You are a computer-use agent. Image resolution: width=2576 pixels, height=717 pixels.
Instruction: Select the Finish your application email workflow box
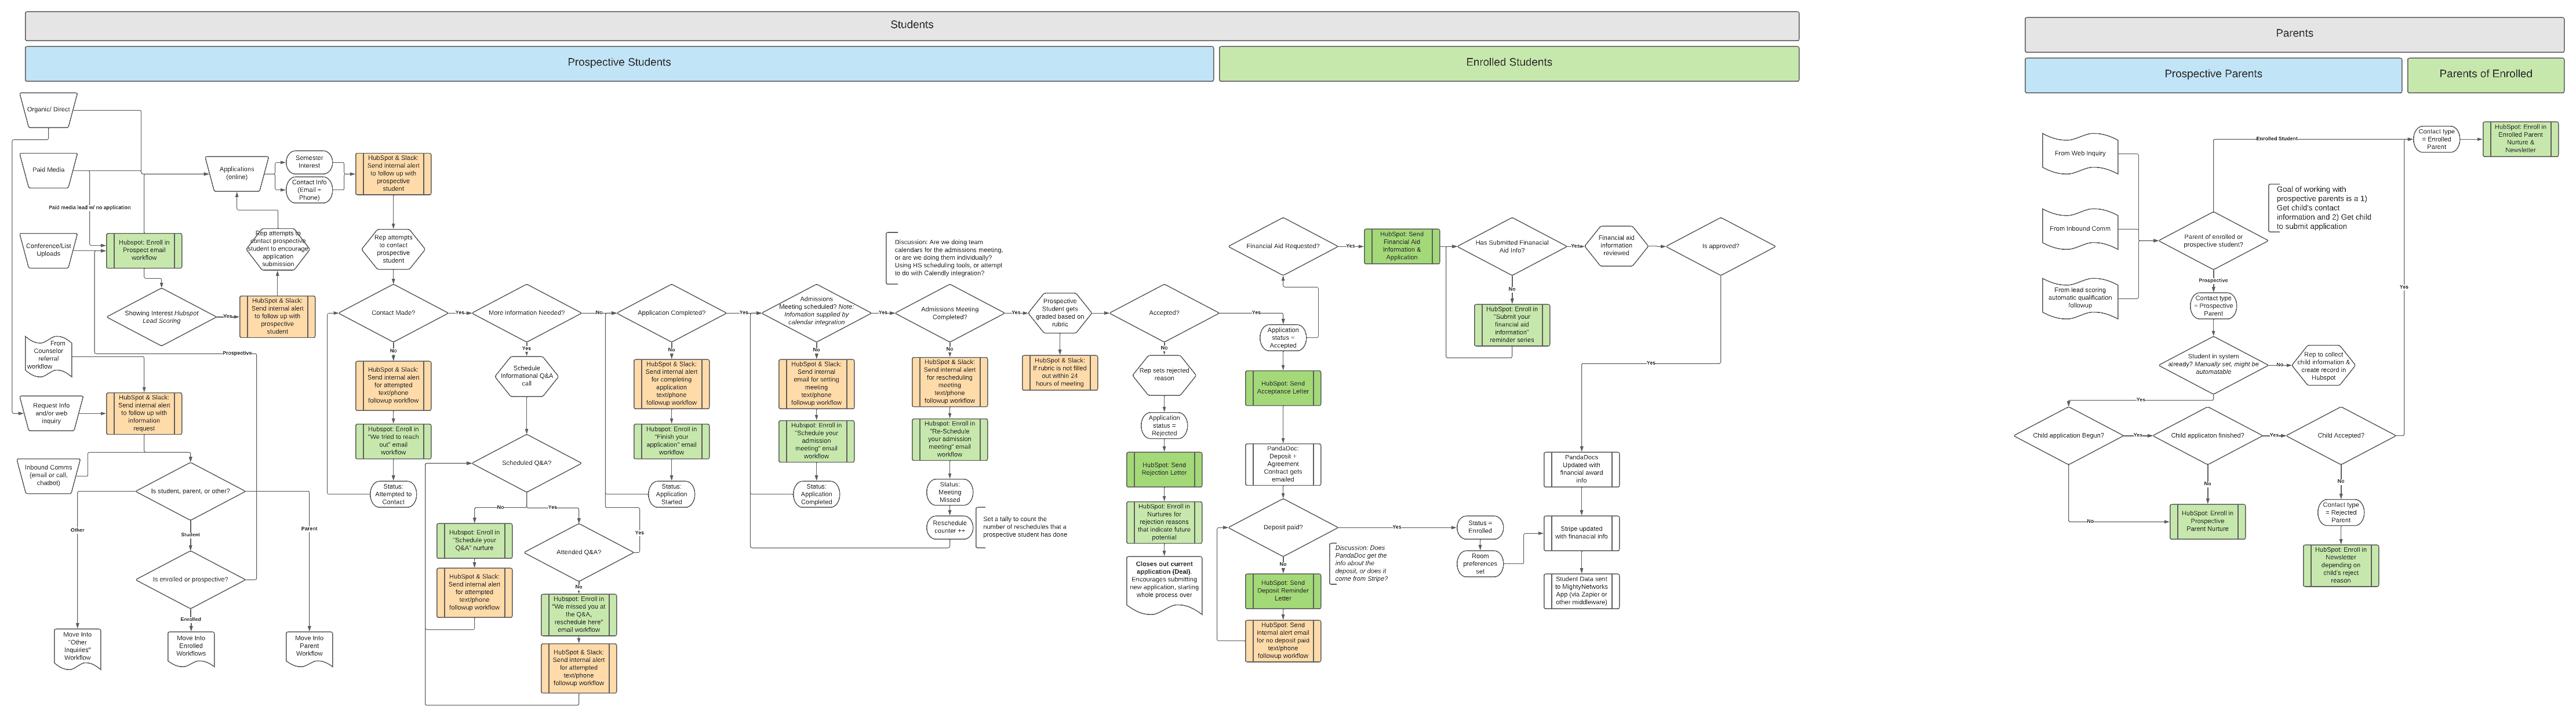point(671,442)
